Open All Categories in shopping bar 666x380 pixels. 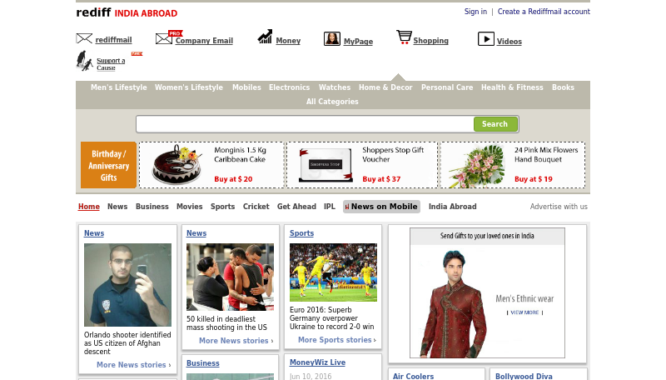point(332,102)
